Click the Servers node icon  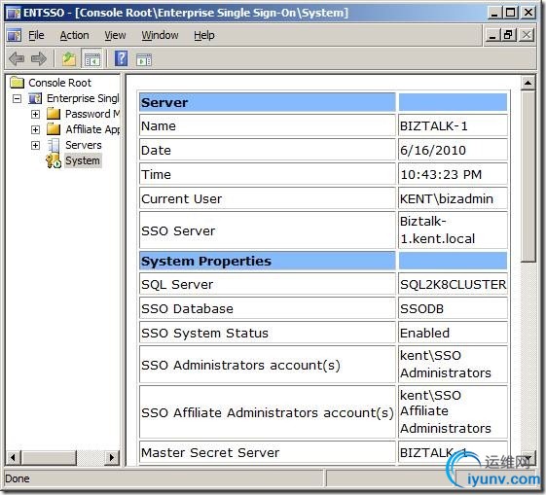point(54,145)
